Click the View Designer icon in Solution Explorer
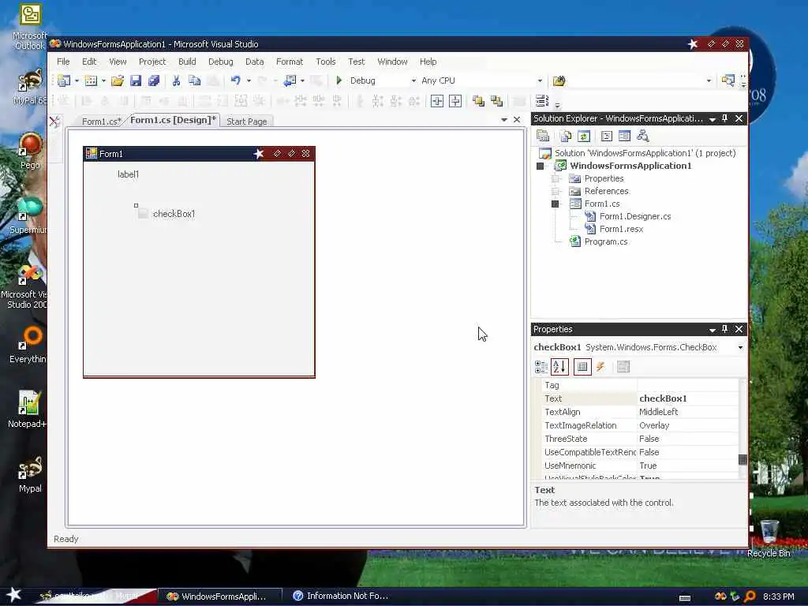This screenshot has width=808, height=606. pyautogui.click(x=625, y=136)
